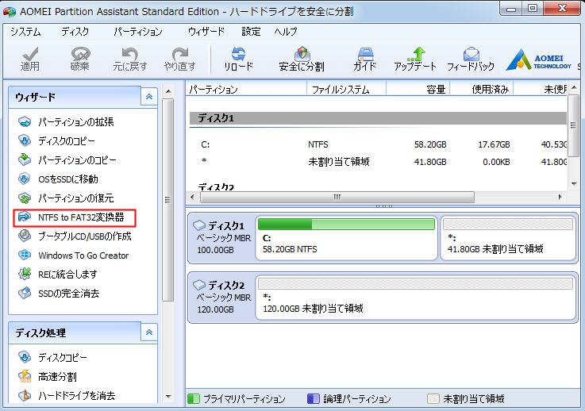Screen dimensions: 585x411
Task: Click the SSDの完全消去 icon
Action: pyautogui.click(x=25, y=293)
